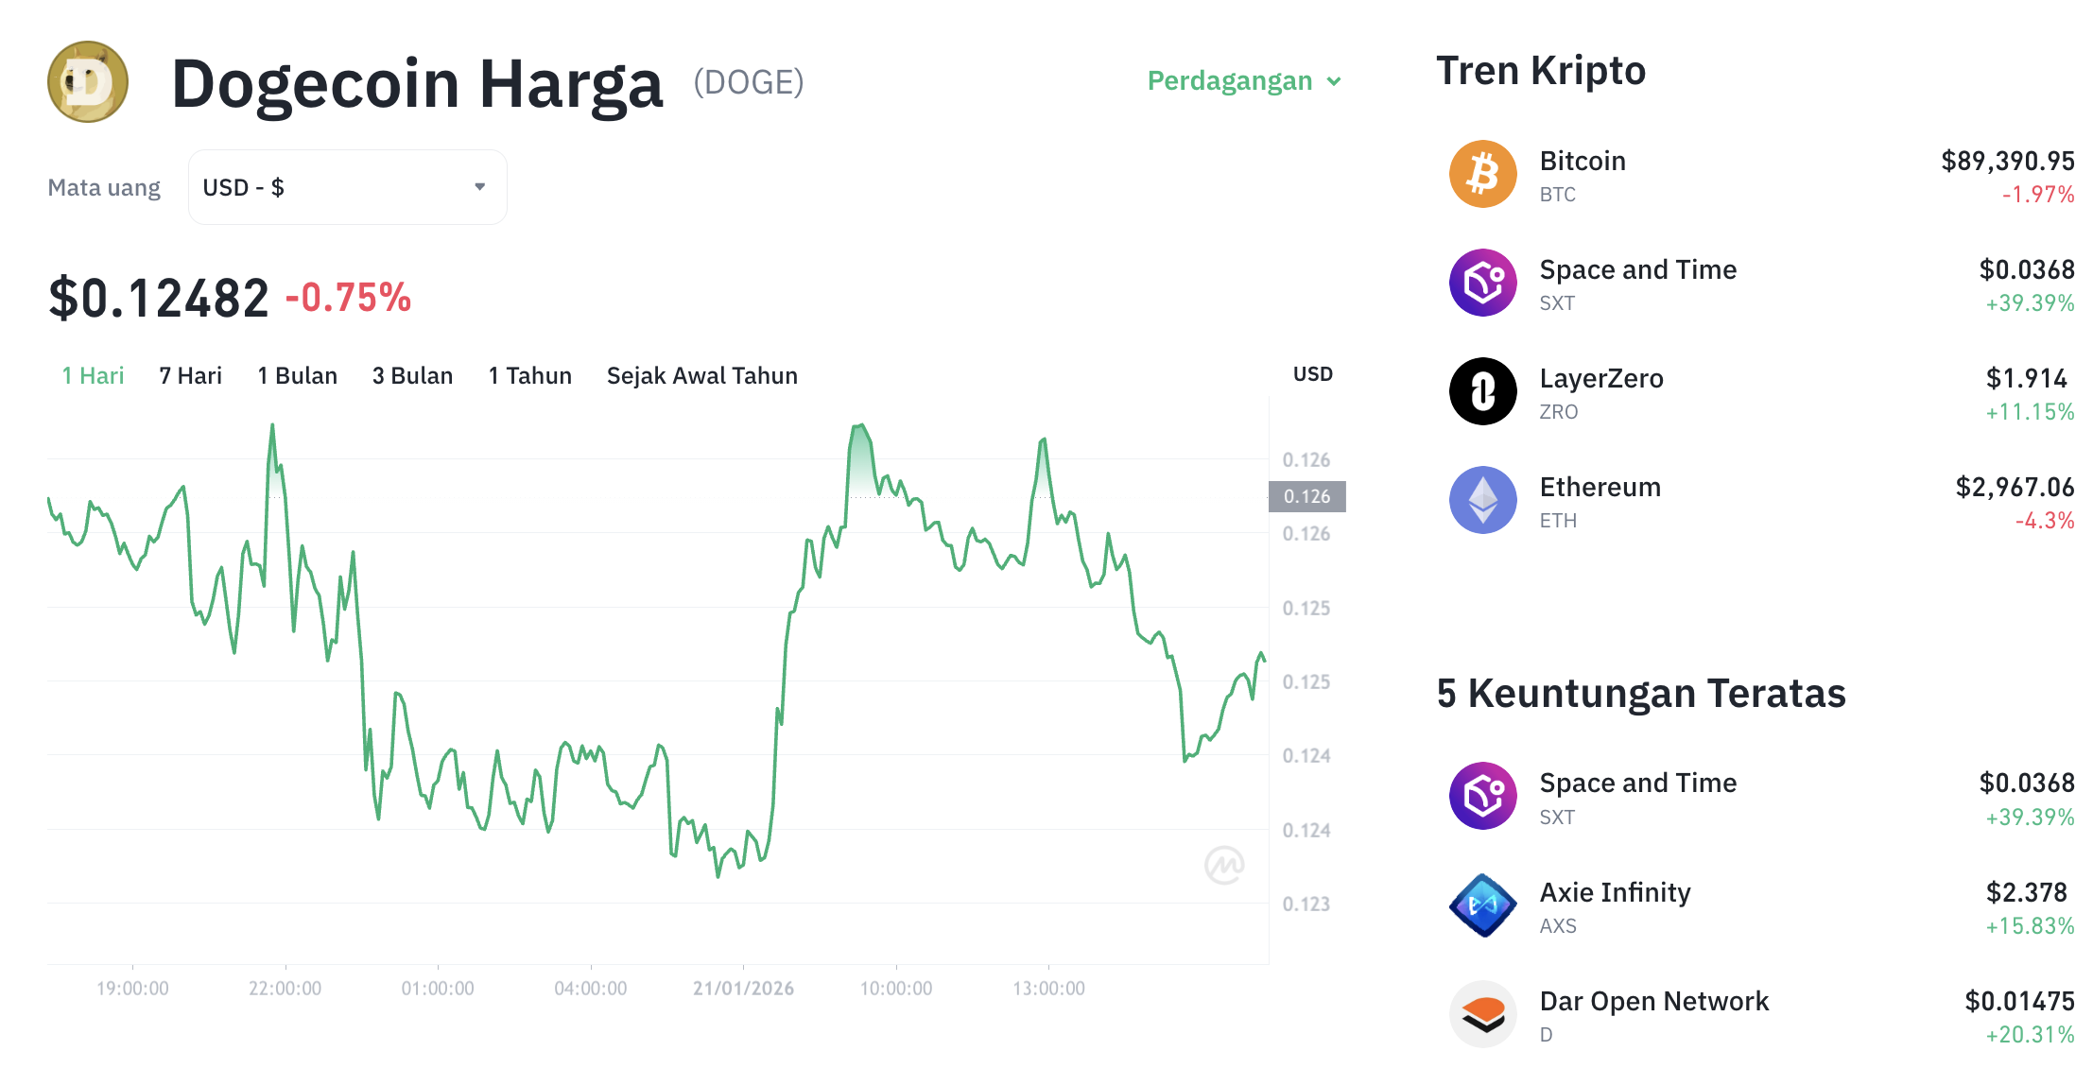
Task: Click the Space and Time SXT icon
Action: click(x=1481, y=282)
